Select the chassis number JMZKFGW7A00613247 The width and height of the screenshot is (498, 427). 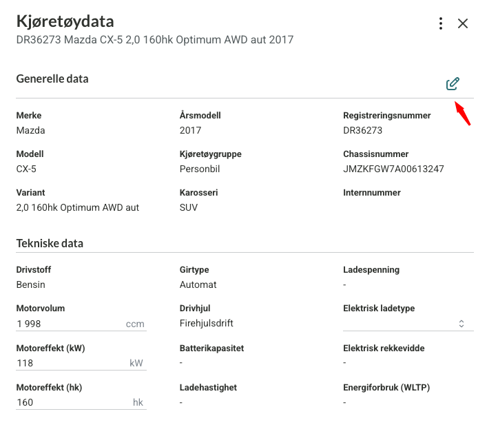click(x=393, y=169)
